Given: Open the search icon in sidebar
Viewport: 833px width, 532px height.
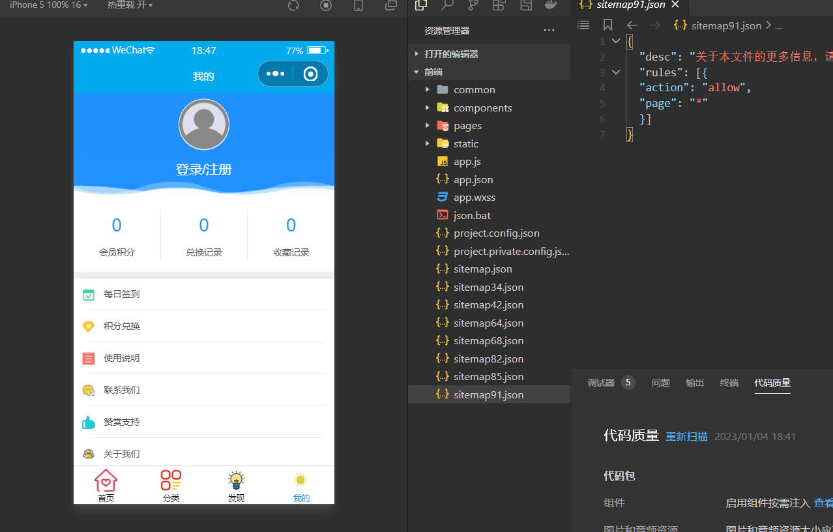Looking at the screenshot, I should pos(447,5).
